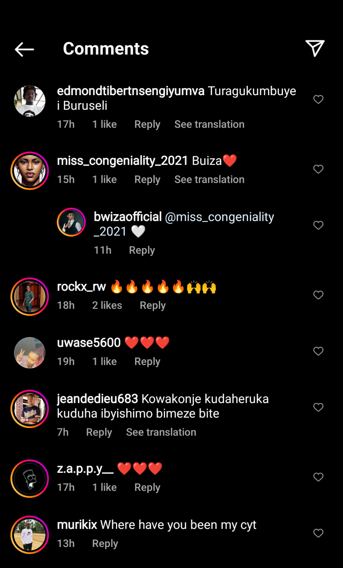View likes on rockx_rw's comment
The width and height of the screenshot is (343, 568).
click(x=107, y=306)
